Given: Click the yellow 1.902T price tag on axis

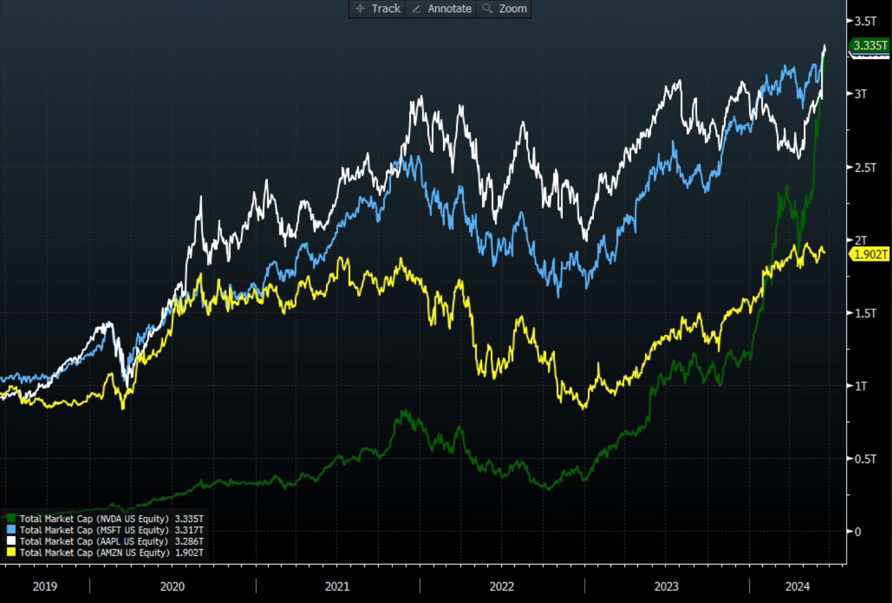Looking at the screenshot, I should [x=870, y=255].
